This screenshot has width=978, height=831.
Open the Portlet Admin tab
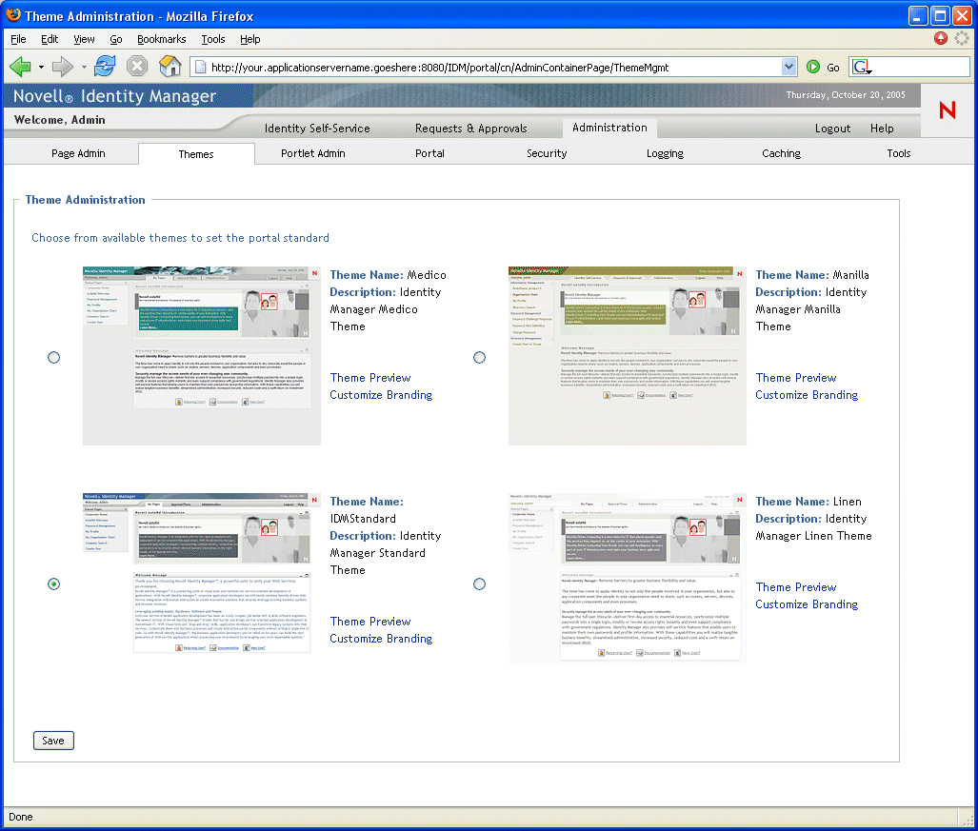313,153
